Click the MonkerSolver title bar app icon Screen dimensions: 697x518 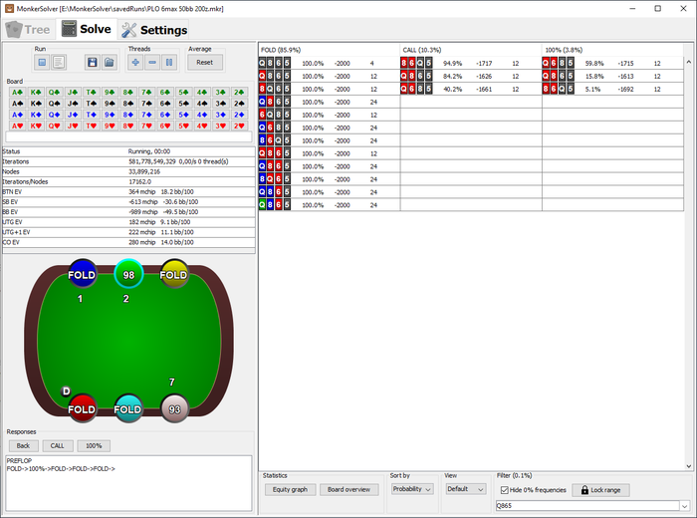point(9,8)
